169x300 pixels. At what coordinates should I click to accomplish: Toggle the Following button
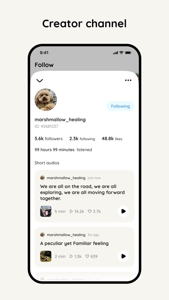(x=120, y=106)
